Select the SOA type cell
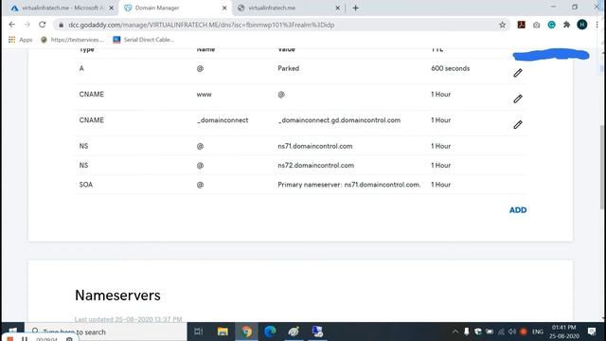Viewport: 606px width, 341px height. (86, 185)
